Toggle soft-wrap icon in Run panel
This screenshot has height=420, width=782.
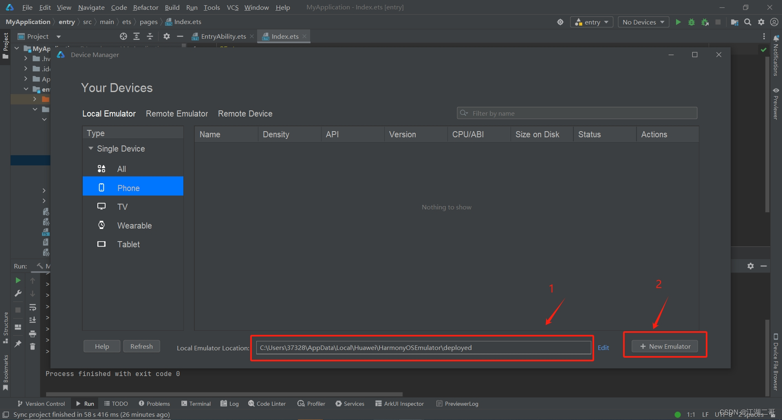click(33, 307)
